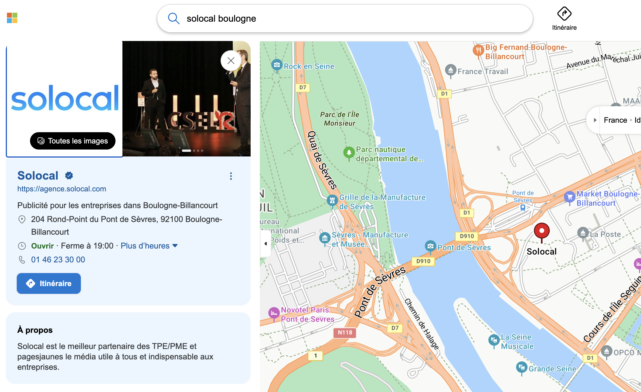Viewport: 641px width, 392px height.
Task: Open the stage event photo
Action: (x=187, y=99)
